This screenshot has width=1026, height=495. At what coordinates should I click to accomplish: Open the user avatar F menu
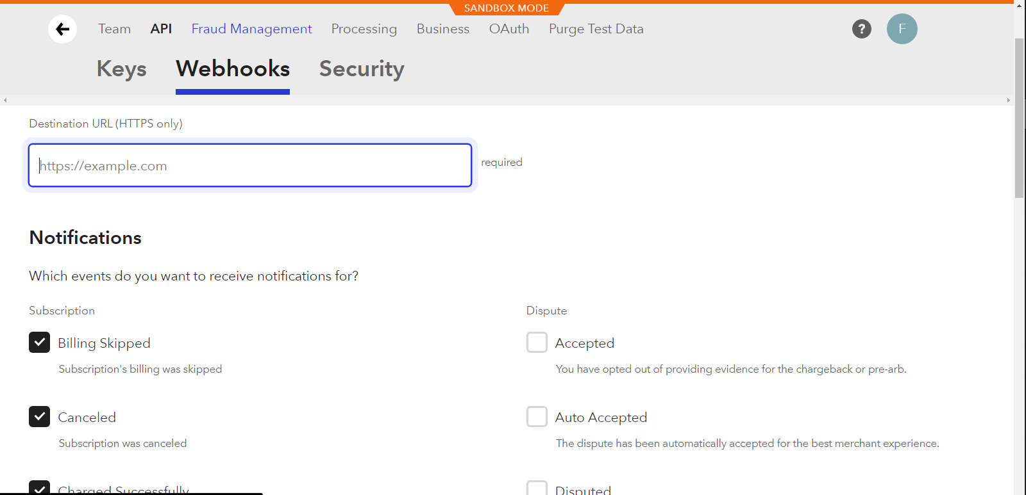click(902, 29)
